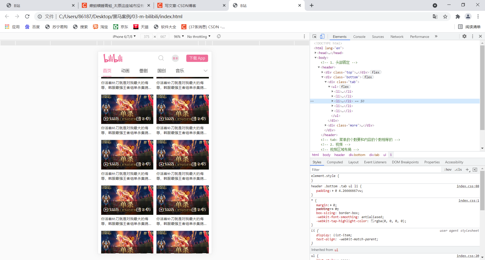Click the bilibili logo
The height and width of the screenshot is (260, 485).
tap(113, 58)
